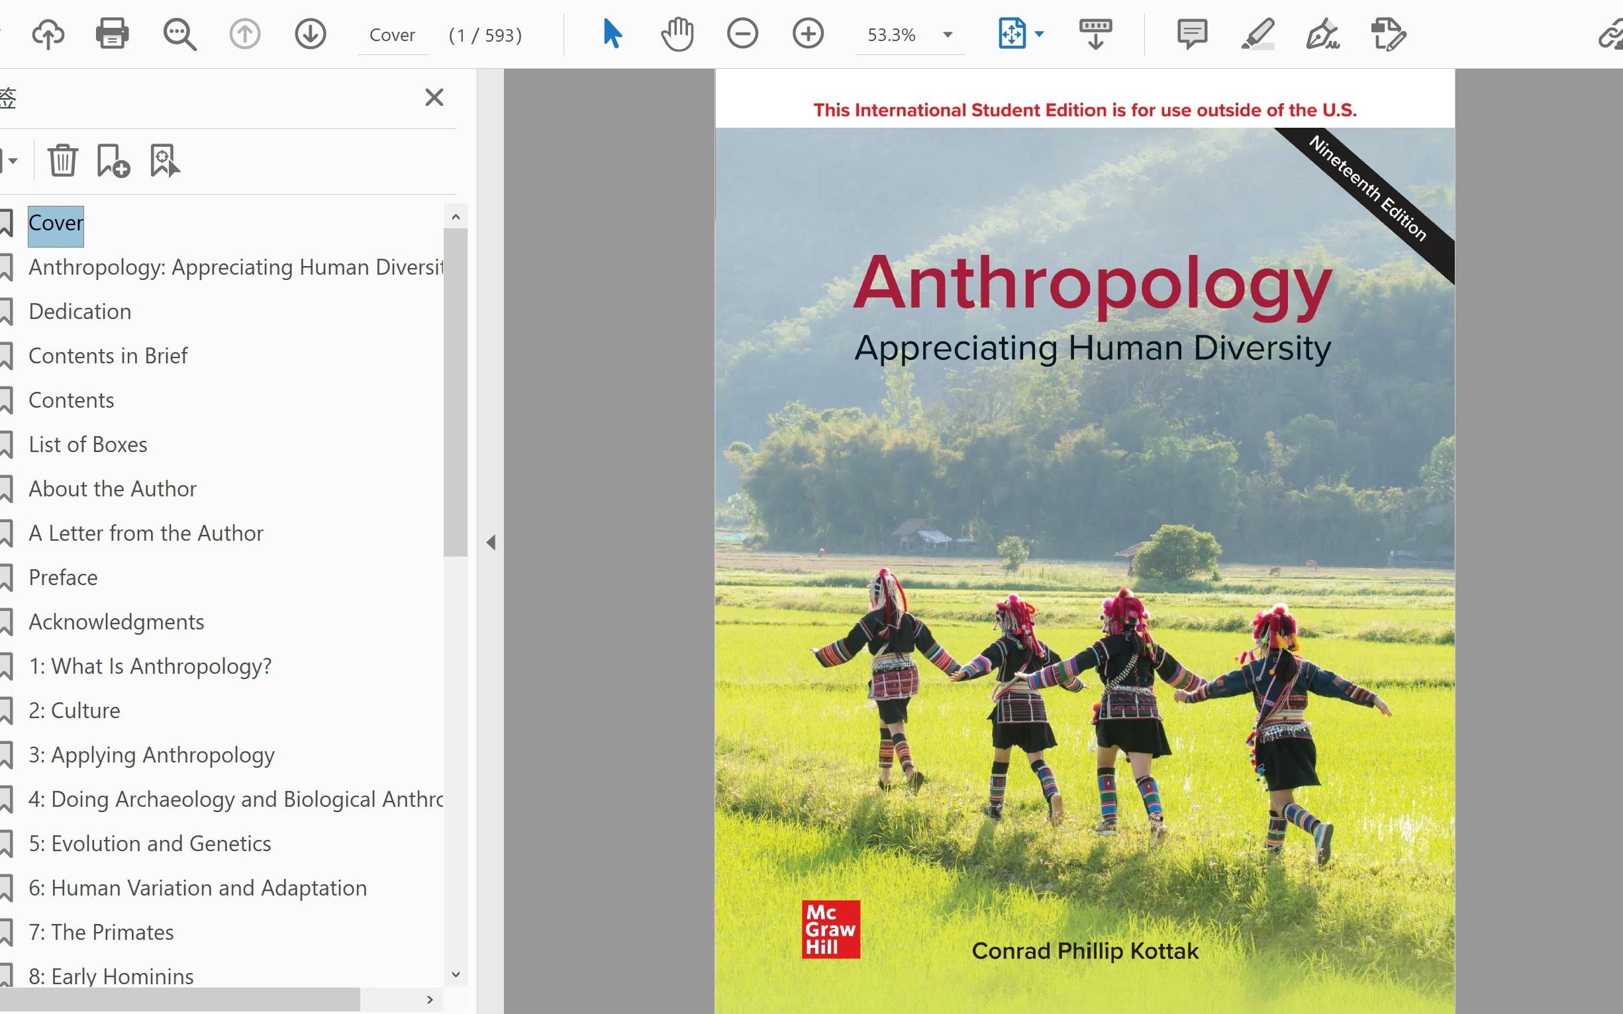Print the document with printer icon
Image resolution: width=1623 pixels, height=1014 pixels.
pos(112,34)
